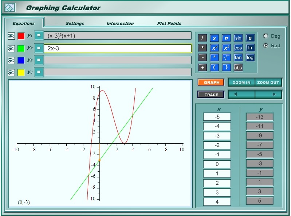Click the empty y3 equation field
Image resolution: width=291 pixels, height=216 pixels.
point(118,60)
